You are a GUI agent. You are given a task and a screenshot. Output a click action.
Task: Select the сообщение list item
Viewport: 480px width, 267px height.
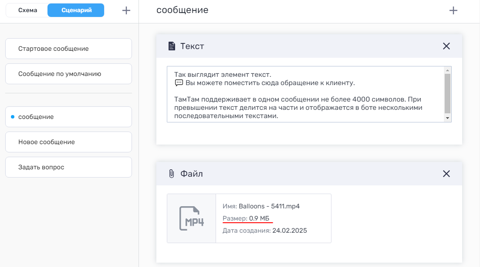(x=68, y=117)
